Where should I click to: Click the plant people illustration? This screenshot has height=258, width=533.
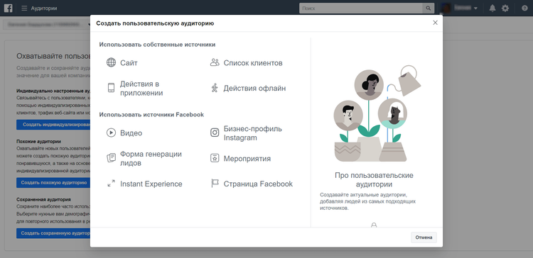tap(377, 113)
